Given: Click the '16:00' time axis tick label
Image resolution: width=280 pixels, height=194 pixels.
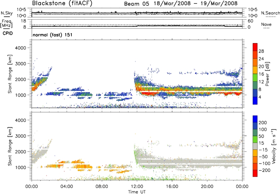Looking at the screenshot, I should point(172,187).
